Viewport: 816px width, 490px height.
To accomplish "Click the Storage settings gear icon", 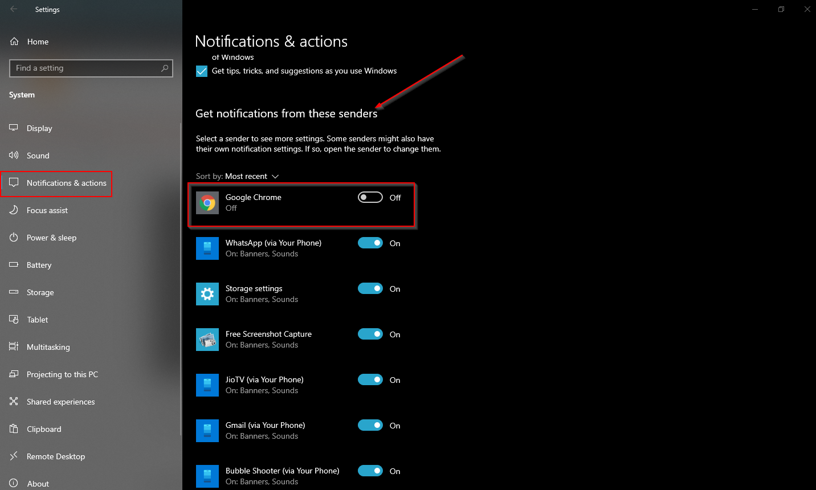I will (x=207, y=294).
